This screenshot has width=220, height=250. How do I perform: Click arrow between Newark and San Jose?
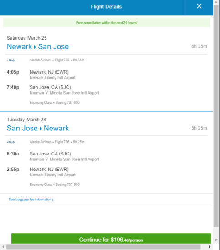tap(35, 47)
